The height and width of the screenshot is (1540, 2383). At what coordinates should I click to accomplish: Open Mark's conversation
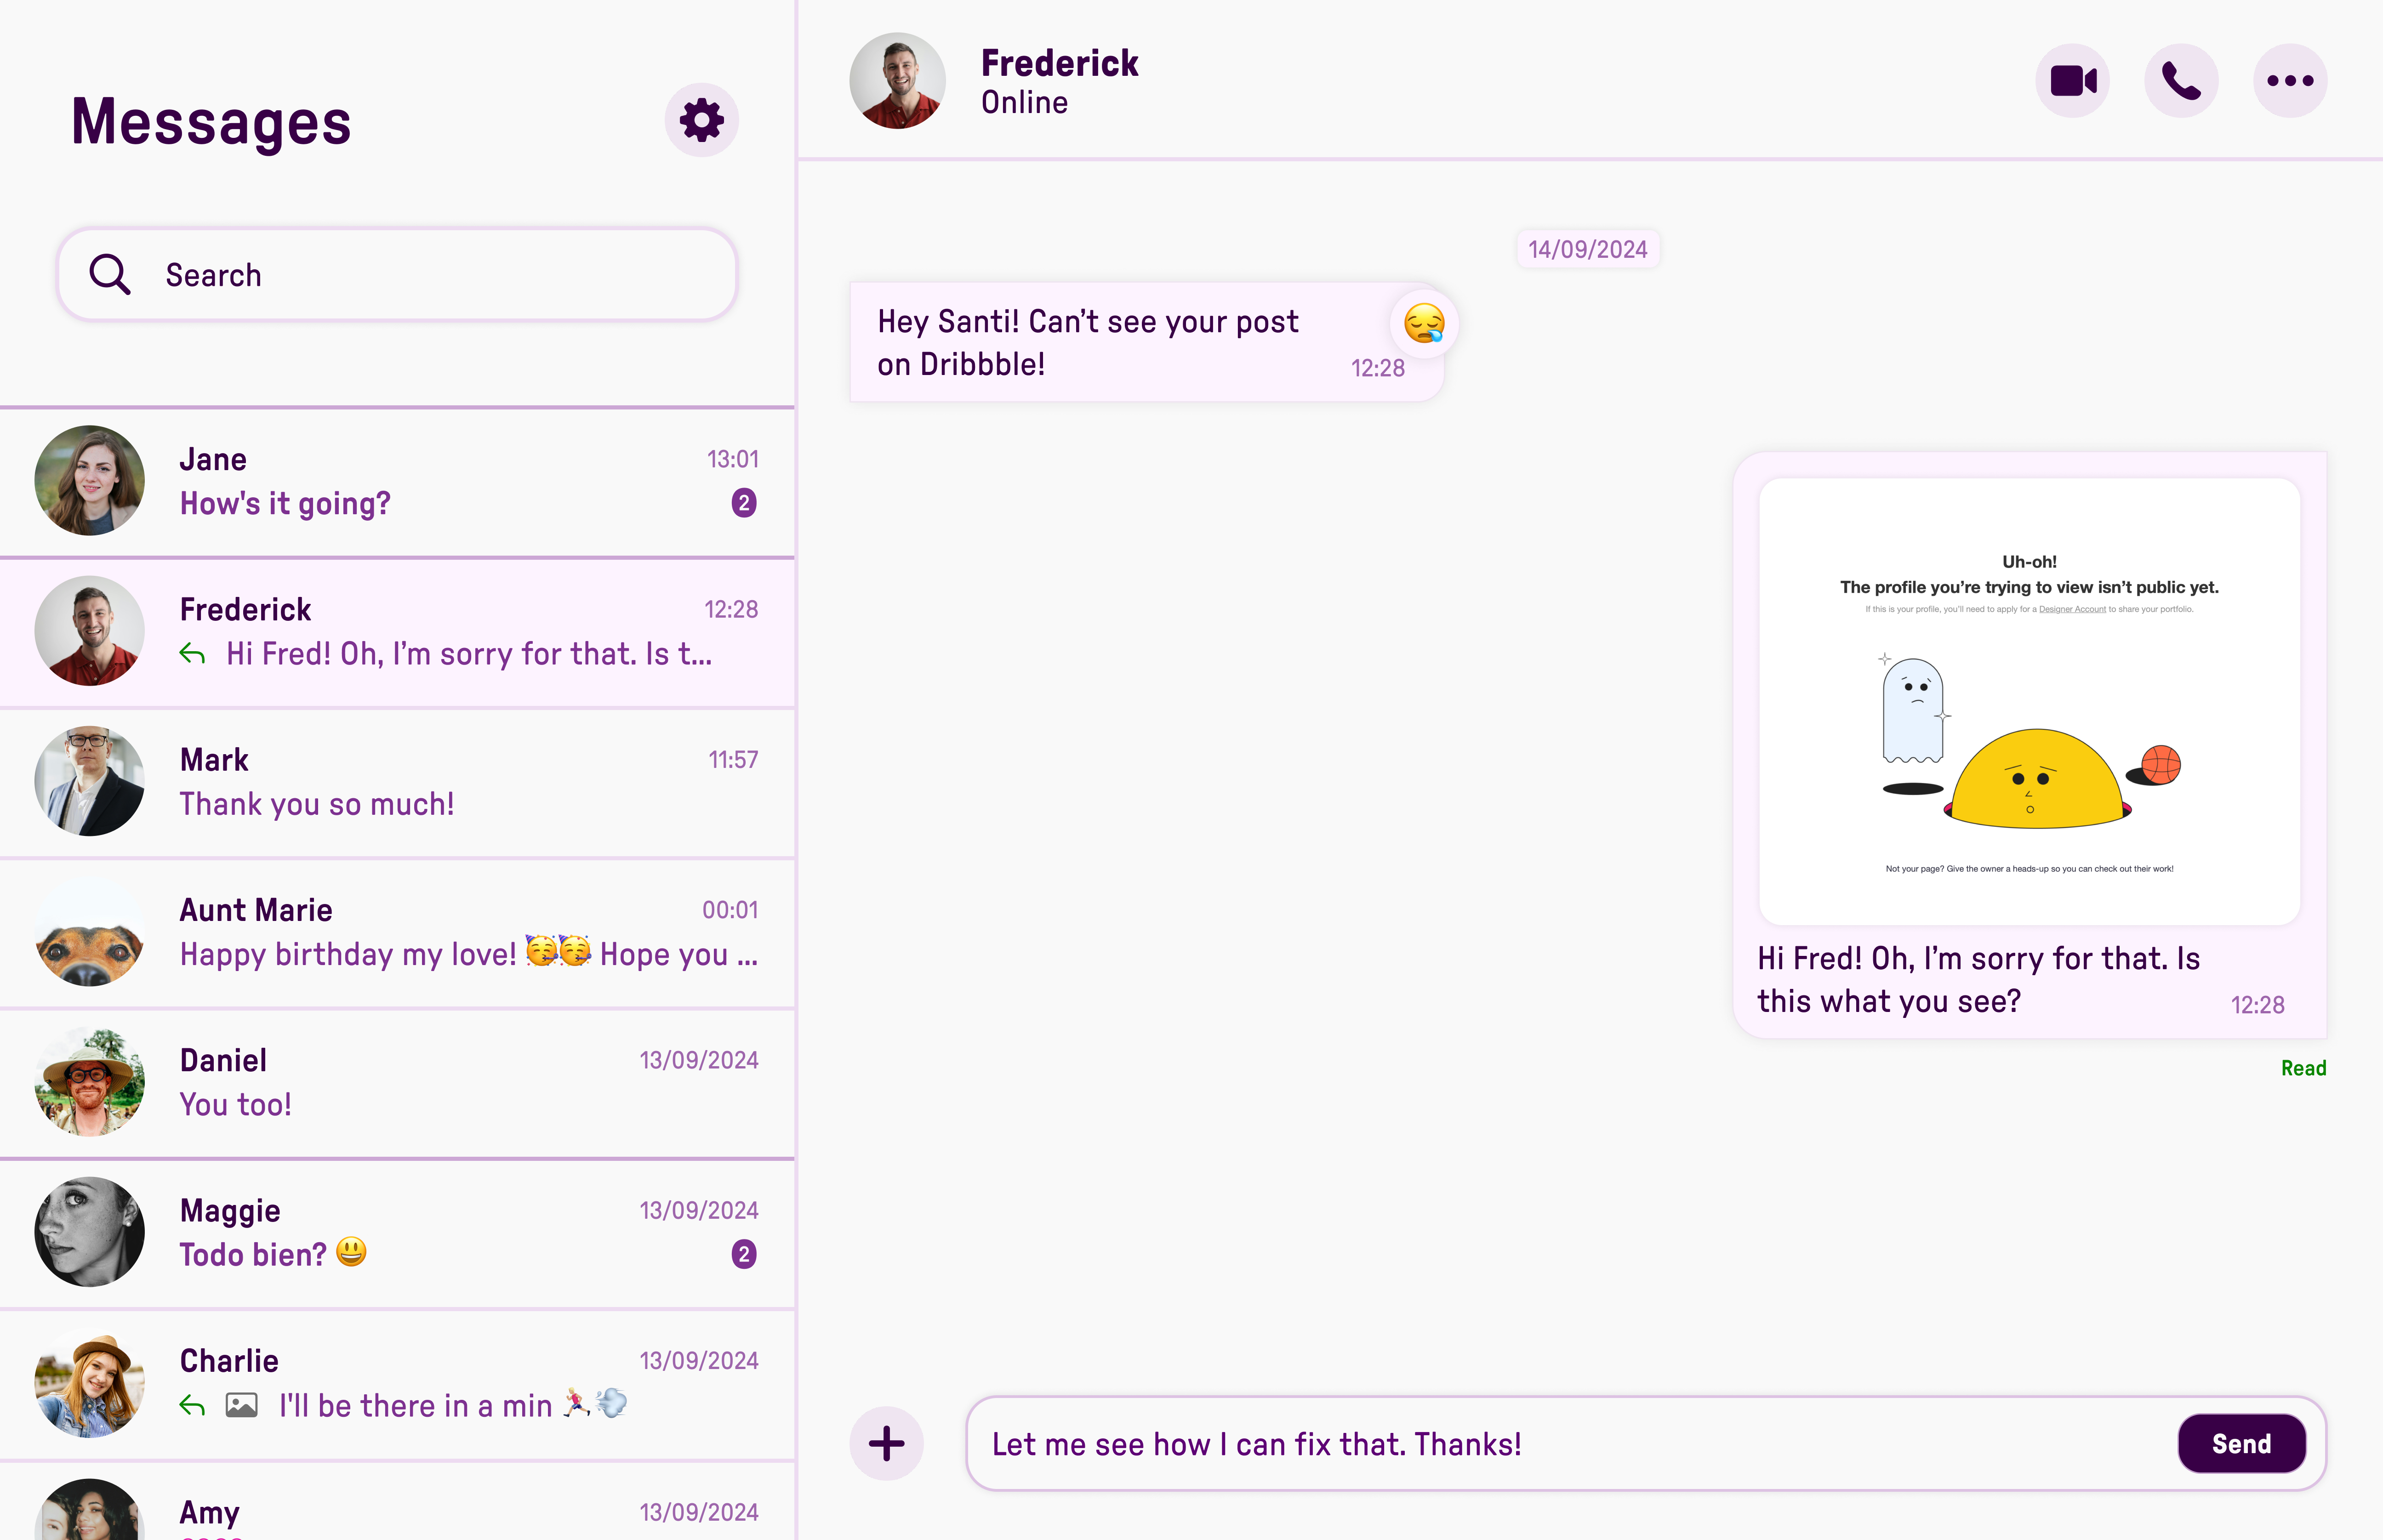click(397, 782)
